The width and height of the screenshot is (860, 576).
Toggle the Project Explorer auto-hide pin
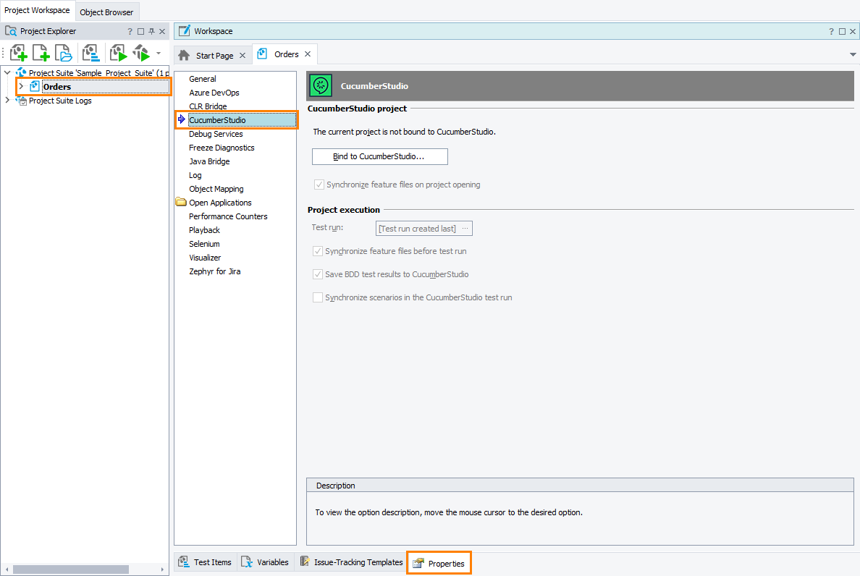coord(151,31)
